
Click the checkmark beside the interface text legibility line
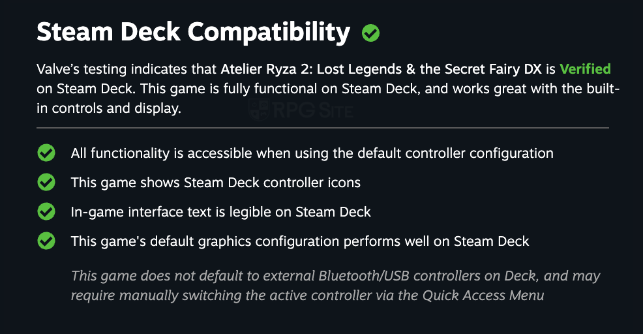46,212
